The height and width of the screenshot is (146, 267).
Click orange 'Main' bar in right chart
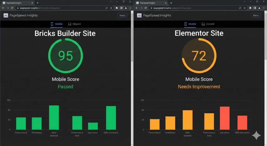(188, 120)
